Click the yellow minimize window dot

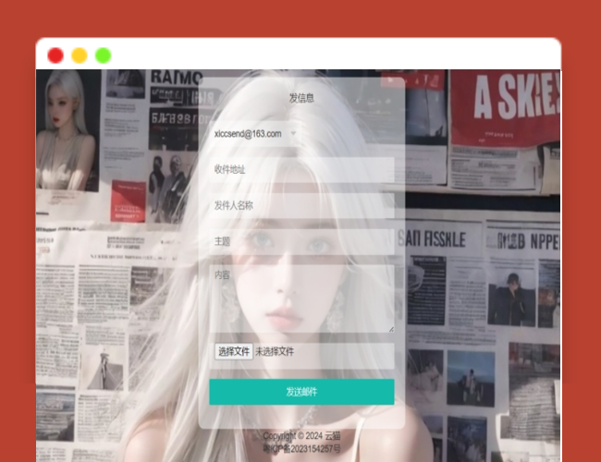click(x=80, y=55)
